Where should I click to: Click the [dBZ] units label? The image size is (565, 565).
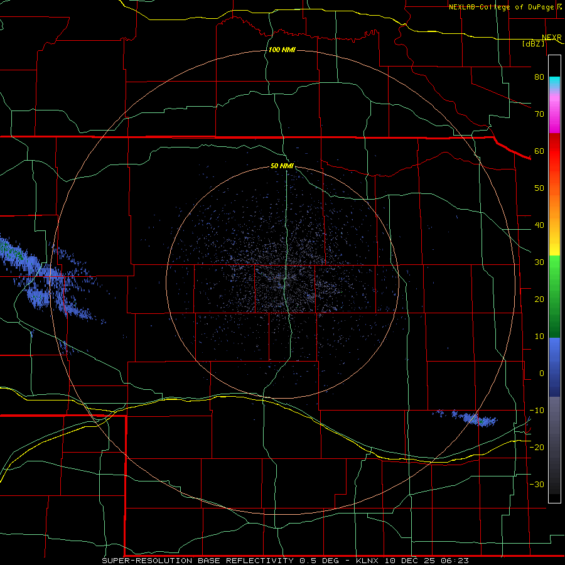(533, 43)
